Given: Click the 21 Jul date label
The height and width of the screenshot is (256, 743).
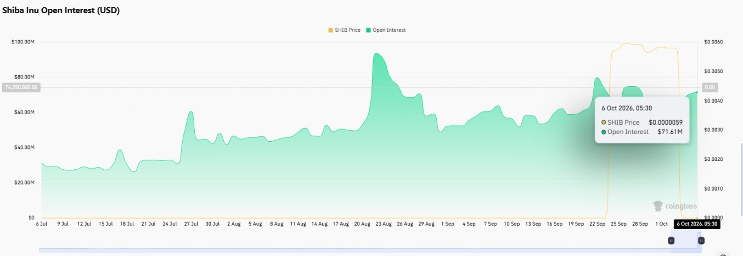Looking at the screenshot, I should pyautogui.click(x=148, y=224).
